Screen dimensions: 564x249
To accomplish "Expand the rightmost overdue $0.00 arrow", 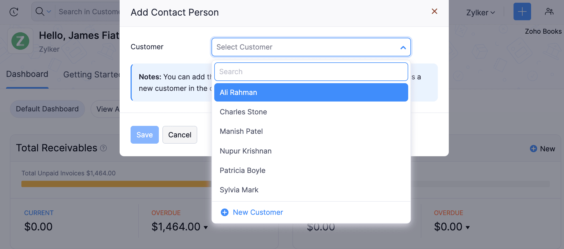I will (468, 227).
